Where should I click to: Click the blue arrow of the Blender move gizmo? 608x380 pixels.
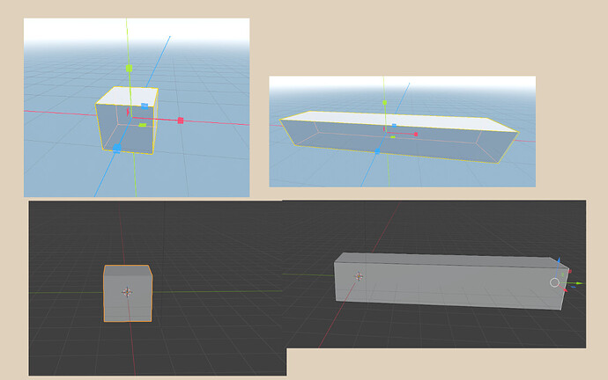(x=559, y=262)
